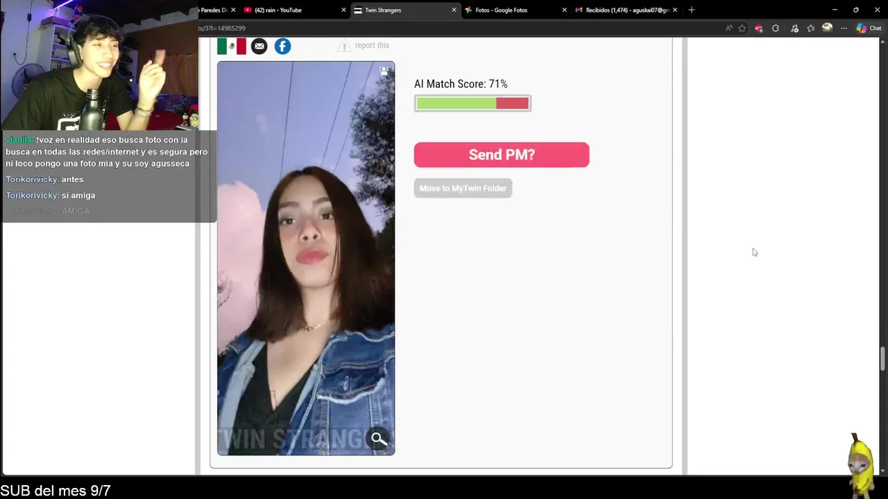Image resolution: width=888 pixels, height=499 pixels.
Task: Open the Mexico flag icon
Action: tap(232, 46)
